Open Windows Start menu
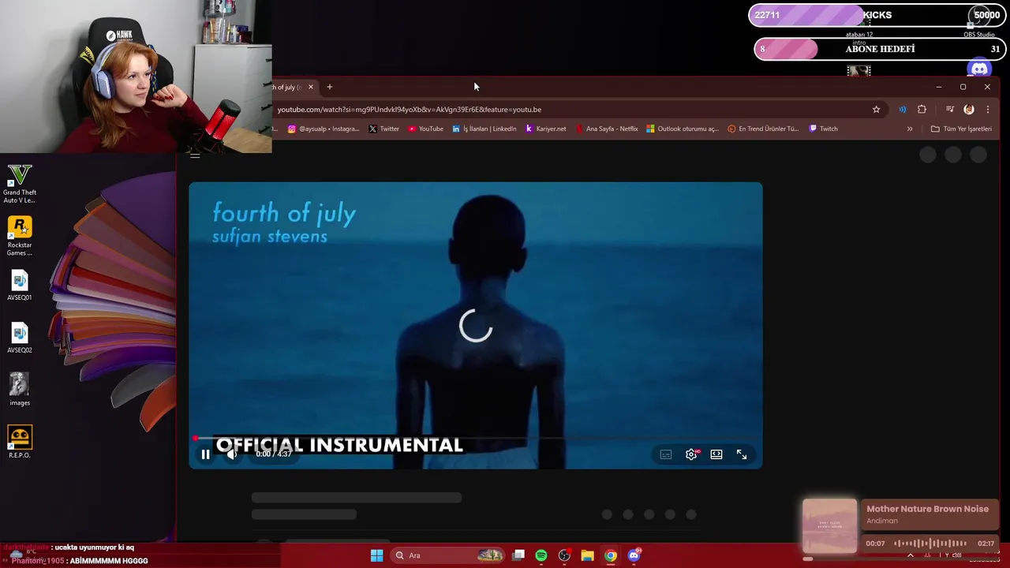The image size is (1010, 568). tap(376, 555)
